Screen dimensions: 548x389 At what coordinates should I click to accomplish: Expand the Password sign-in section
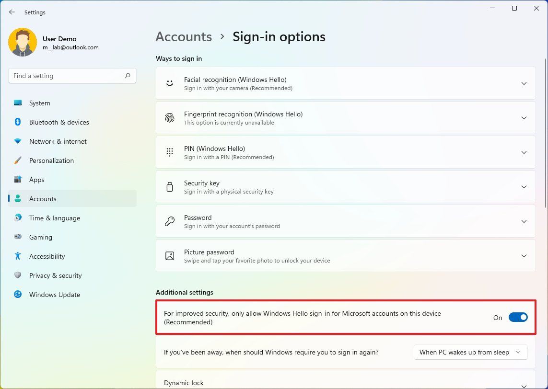point(524,221)
